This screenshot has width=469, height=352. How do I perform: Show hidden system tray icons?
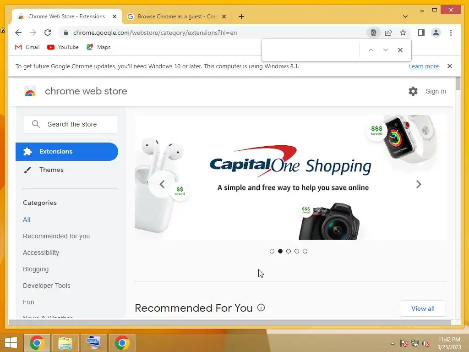coord(393,343)
